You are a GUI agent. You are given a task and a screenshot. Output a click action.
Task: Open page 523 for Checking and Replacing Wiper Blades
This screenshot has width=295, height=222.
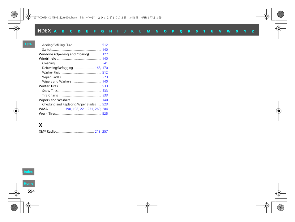[105, 105]
